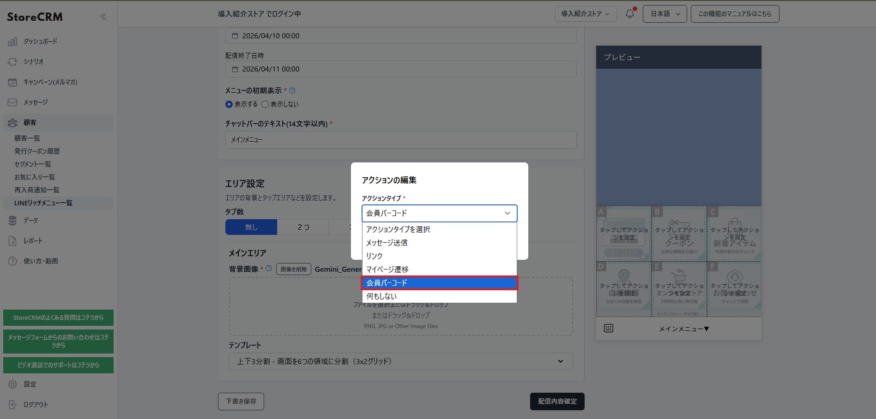
Task: Select the 無し tab count option
Action: (x=251, y=227)
